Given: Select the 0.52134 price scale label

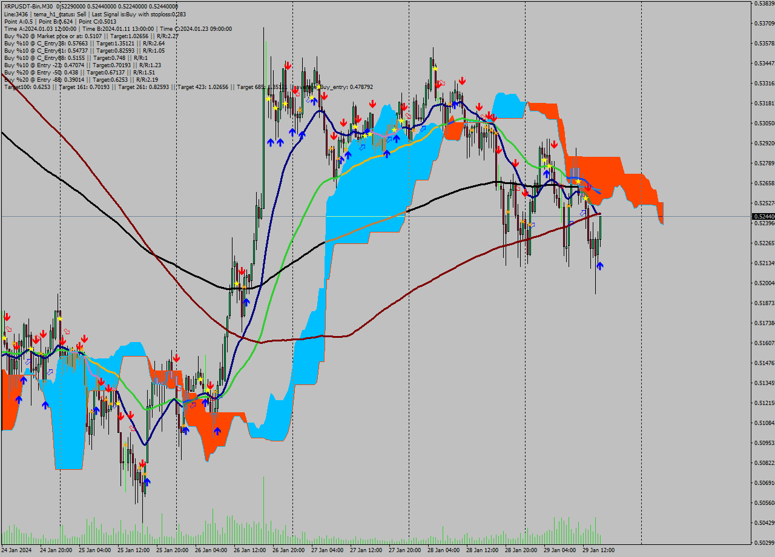Looking at the screenshot, I should coord(764,263).
